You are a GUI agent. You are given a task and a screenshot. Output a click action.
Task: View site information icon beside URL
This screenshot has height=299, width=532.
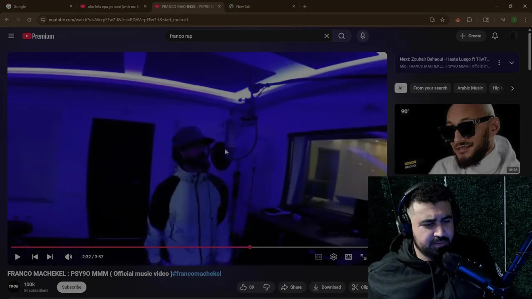pyautogui.click(x=42, y=20)
